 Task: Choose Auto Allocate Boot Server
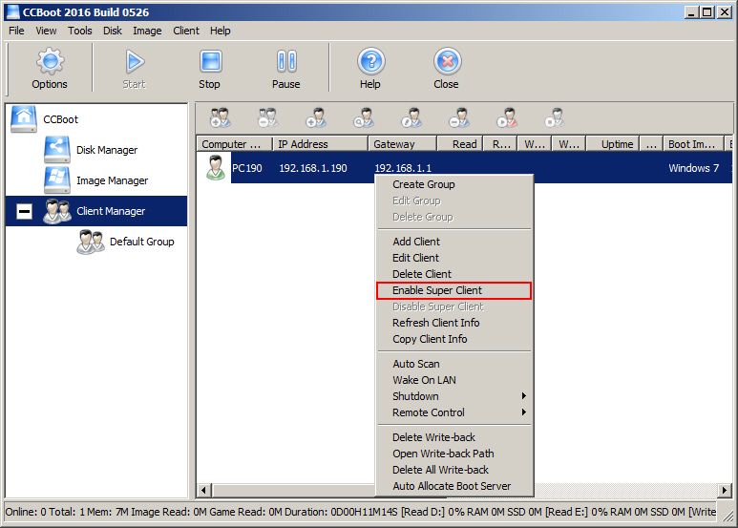[x=454, y=486]
